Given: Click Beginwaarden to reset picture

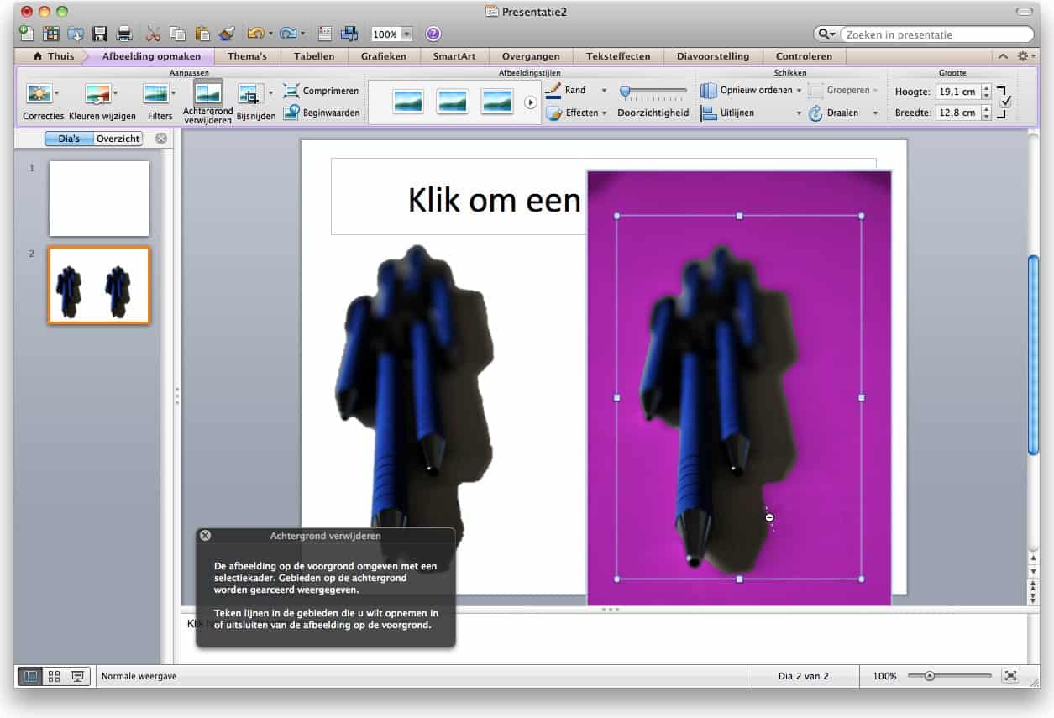Looking at the screenshot, I should [x=321, y=112].
